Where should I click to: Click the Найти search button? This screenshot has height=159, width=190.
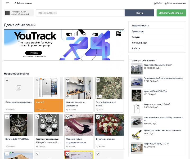click(139, 13)
